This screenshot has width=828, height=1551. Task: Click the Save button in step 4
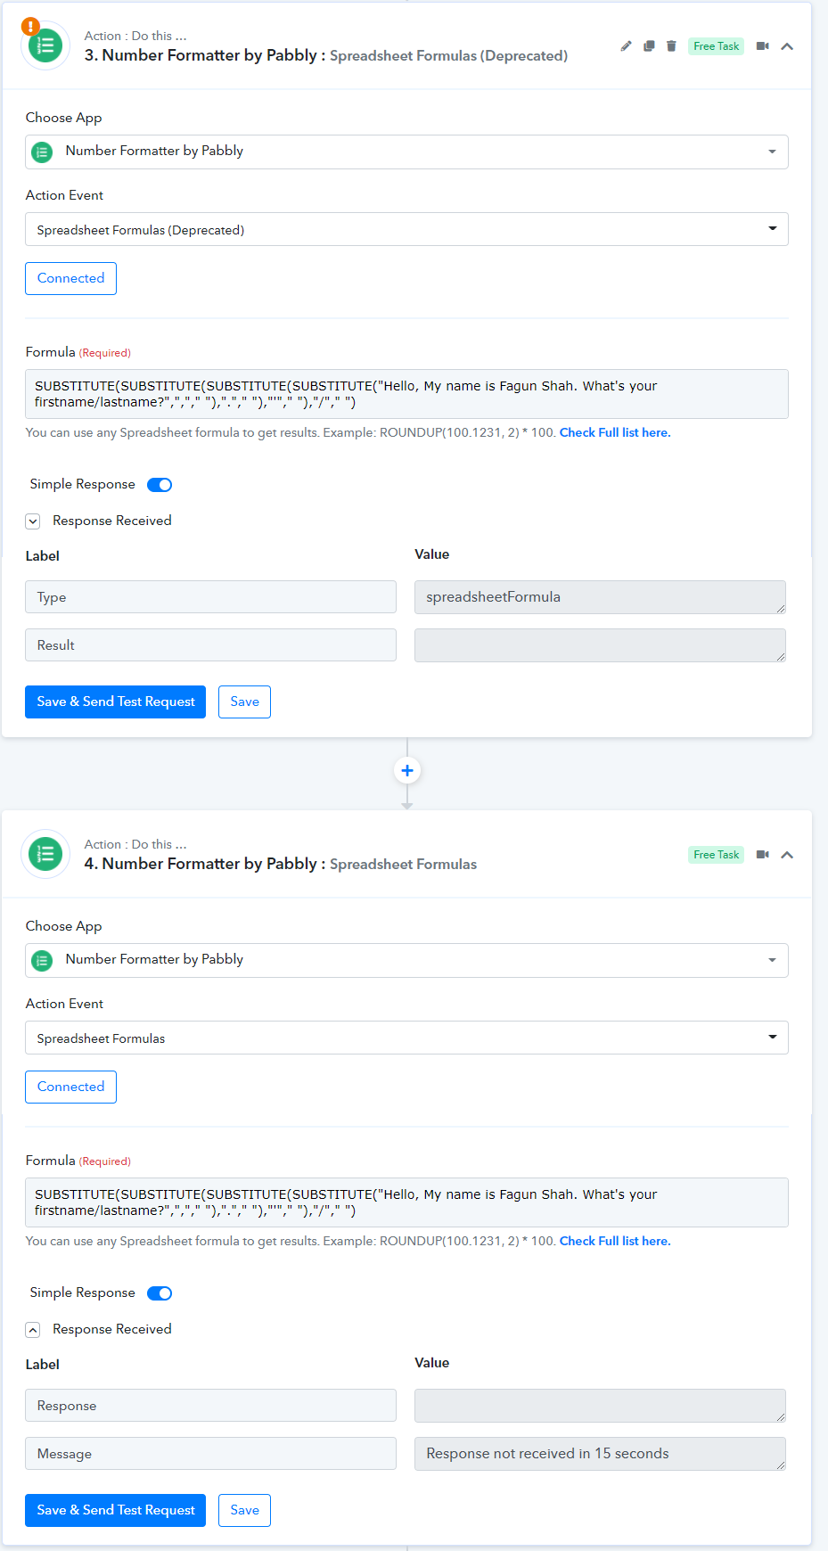point(244,1510)
